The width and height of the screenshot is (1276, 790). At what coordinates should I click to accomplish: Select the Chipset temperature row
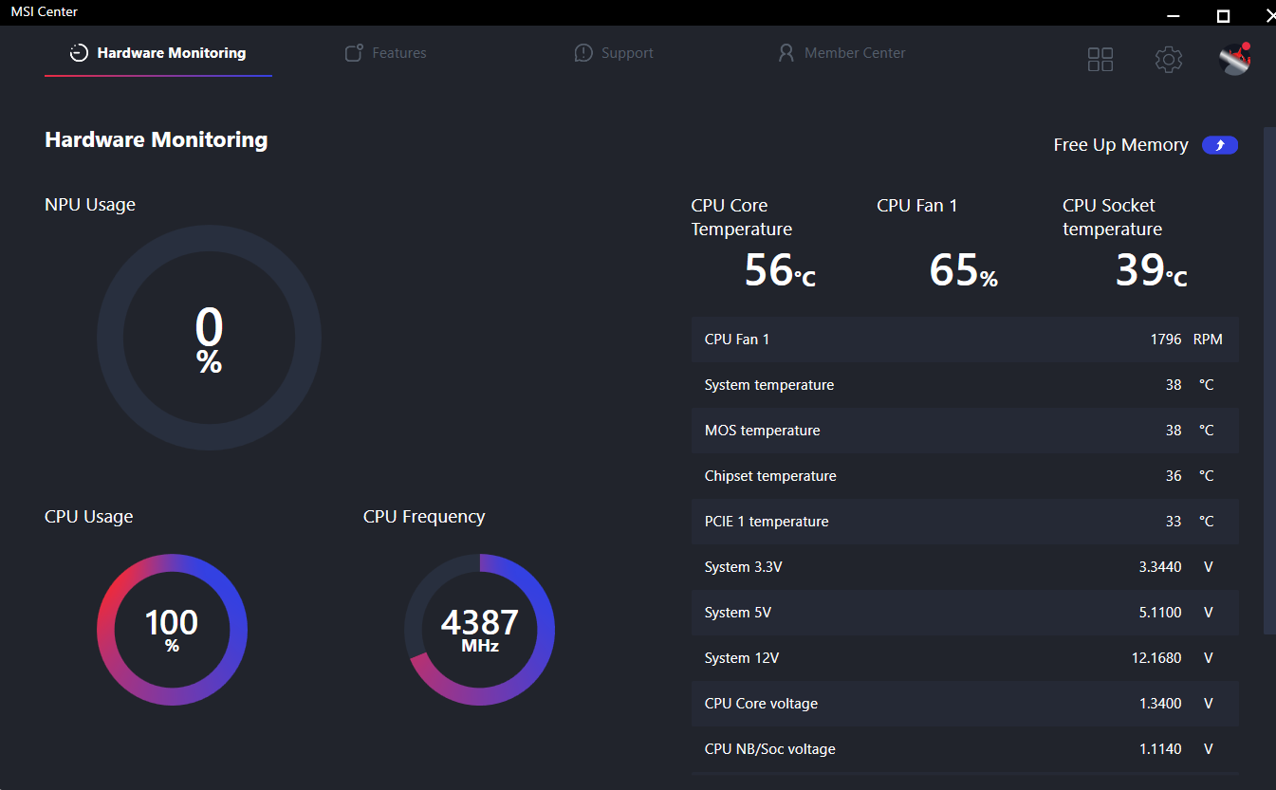965,476
